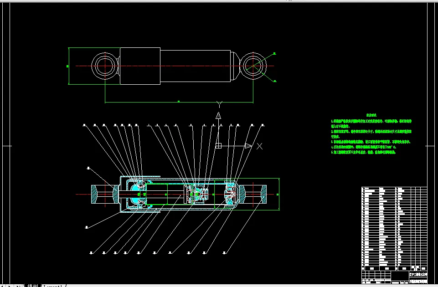Click upper grip of right eye angled leader
This screenshot has height=287, width=438.
[274, 53]
